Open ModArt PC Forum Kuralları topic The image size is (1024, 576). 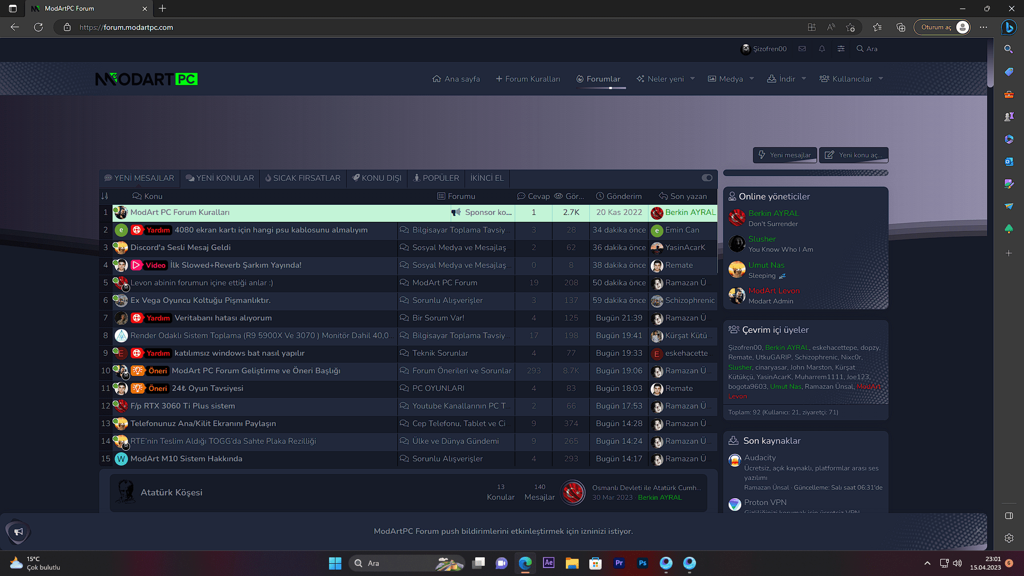180,212
